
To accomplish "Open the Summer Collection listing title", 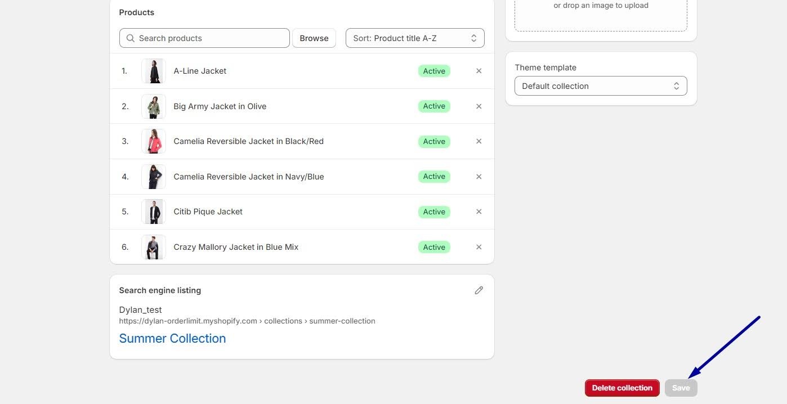I will [172, 338].
